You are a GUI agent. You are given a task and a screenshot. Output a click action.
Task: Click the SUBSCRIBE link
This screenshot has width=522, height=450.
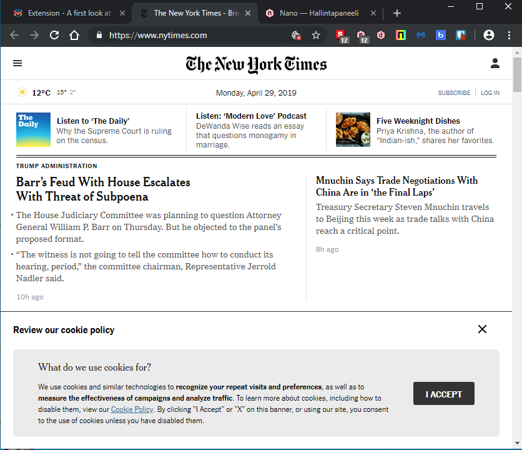454,93
